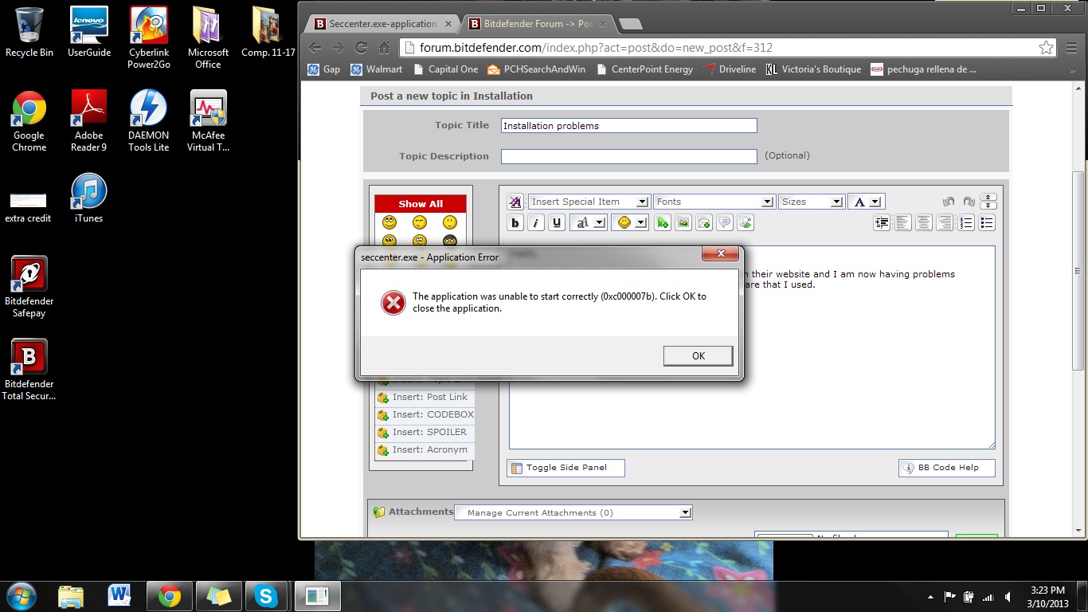This screenshot has width=1088, height=612.
Task: Switch to the Seccenter.exe-application Chrome tab
Action: pos(381,24)
